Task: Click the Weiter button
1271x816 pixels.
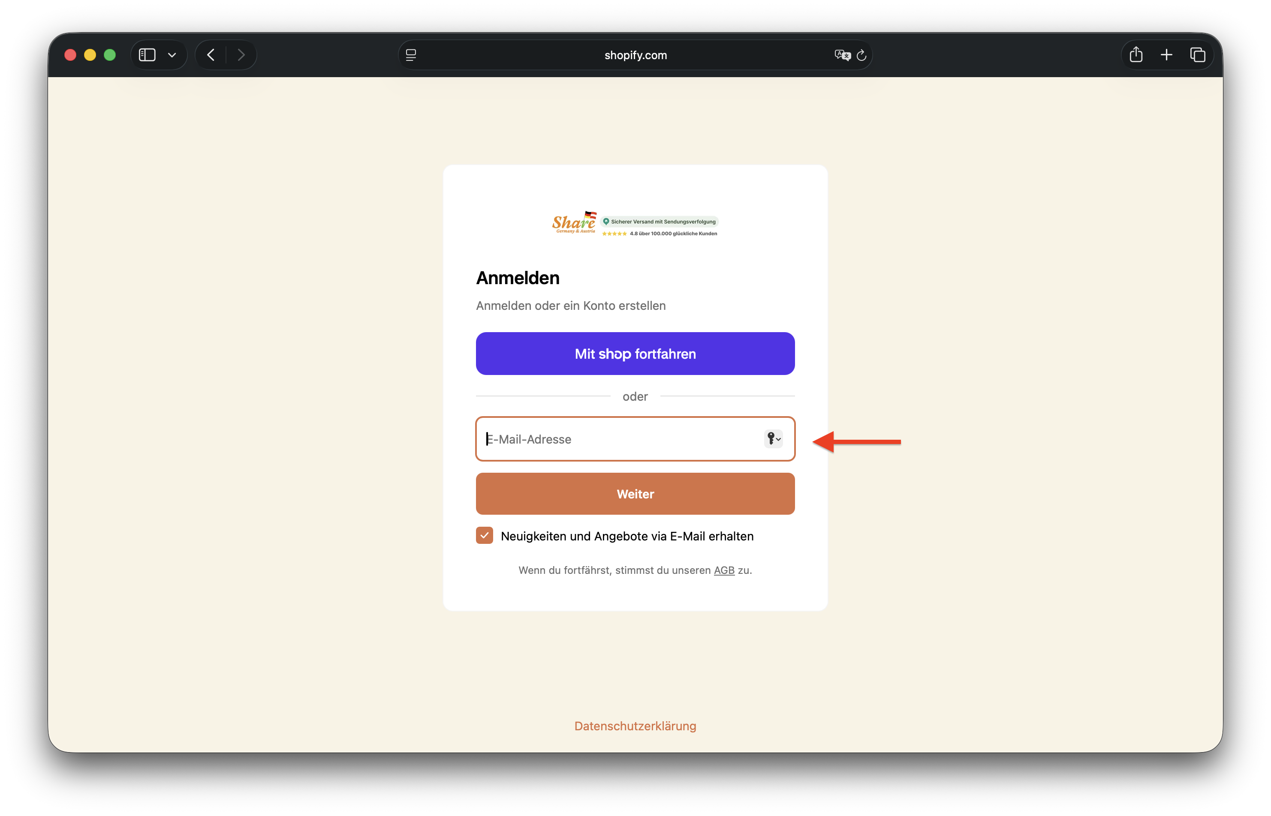Action: (x=635, y=494)
